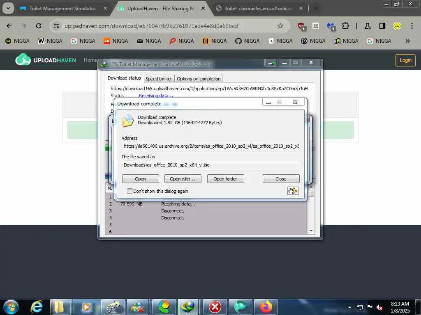Open Chrome Labs flask icon
421x315 pixels.
click(368, 26)
